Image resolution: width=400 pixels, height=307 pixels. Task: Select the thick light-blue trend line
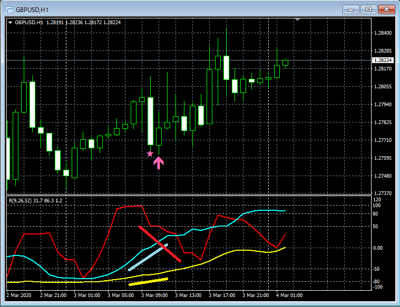(148, 257)
